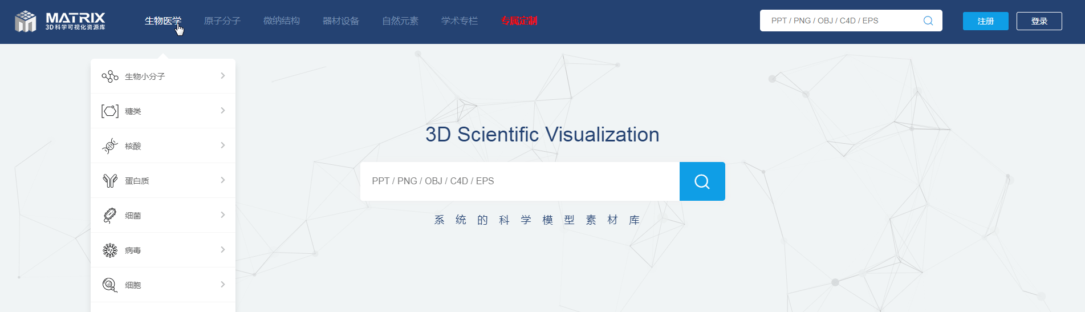Click the small-molecule icon in dropdown
Image resolution: width=1085 pixels, height=312 pixels.
[110, 76]
